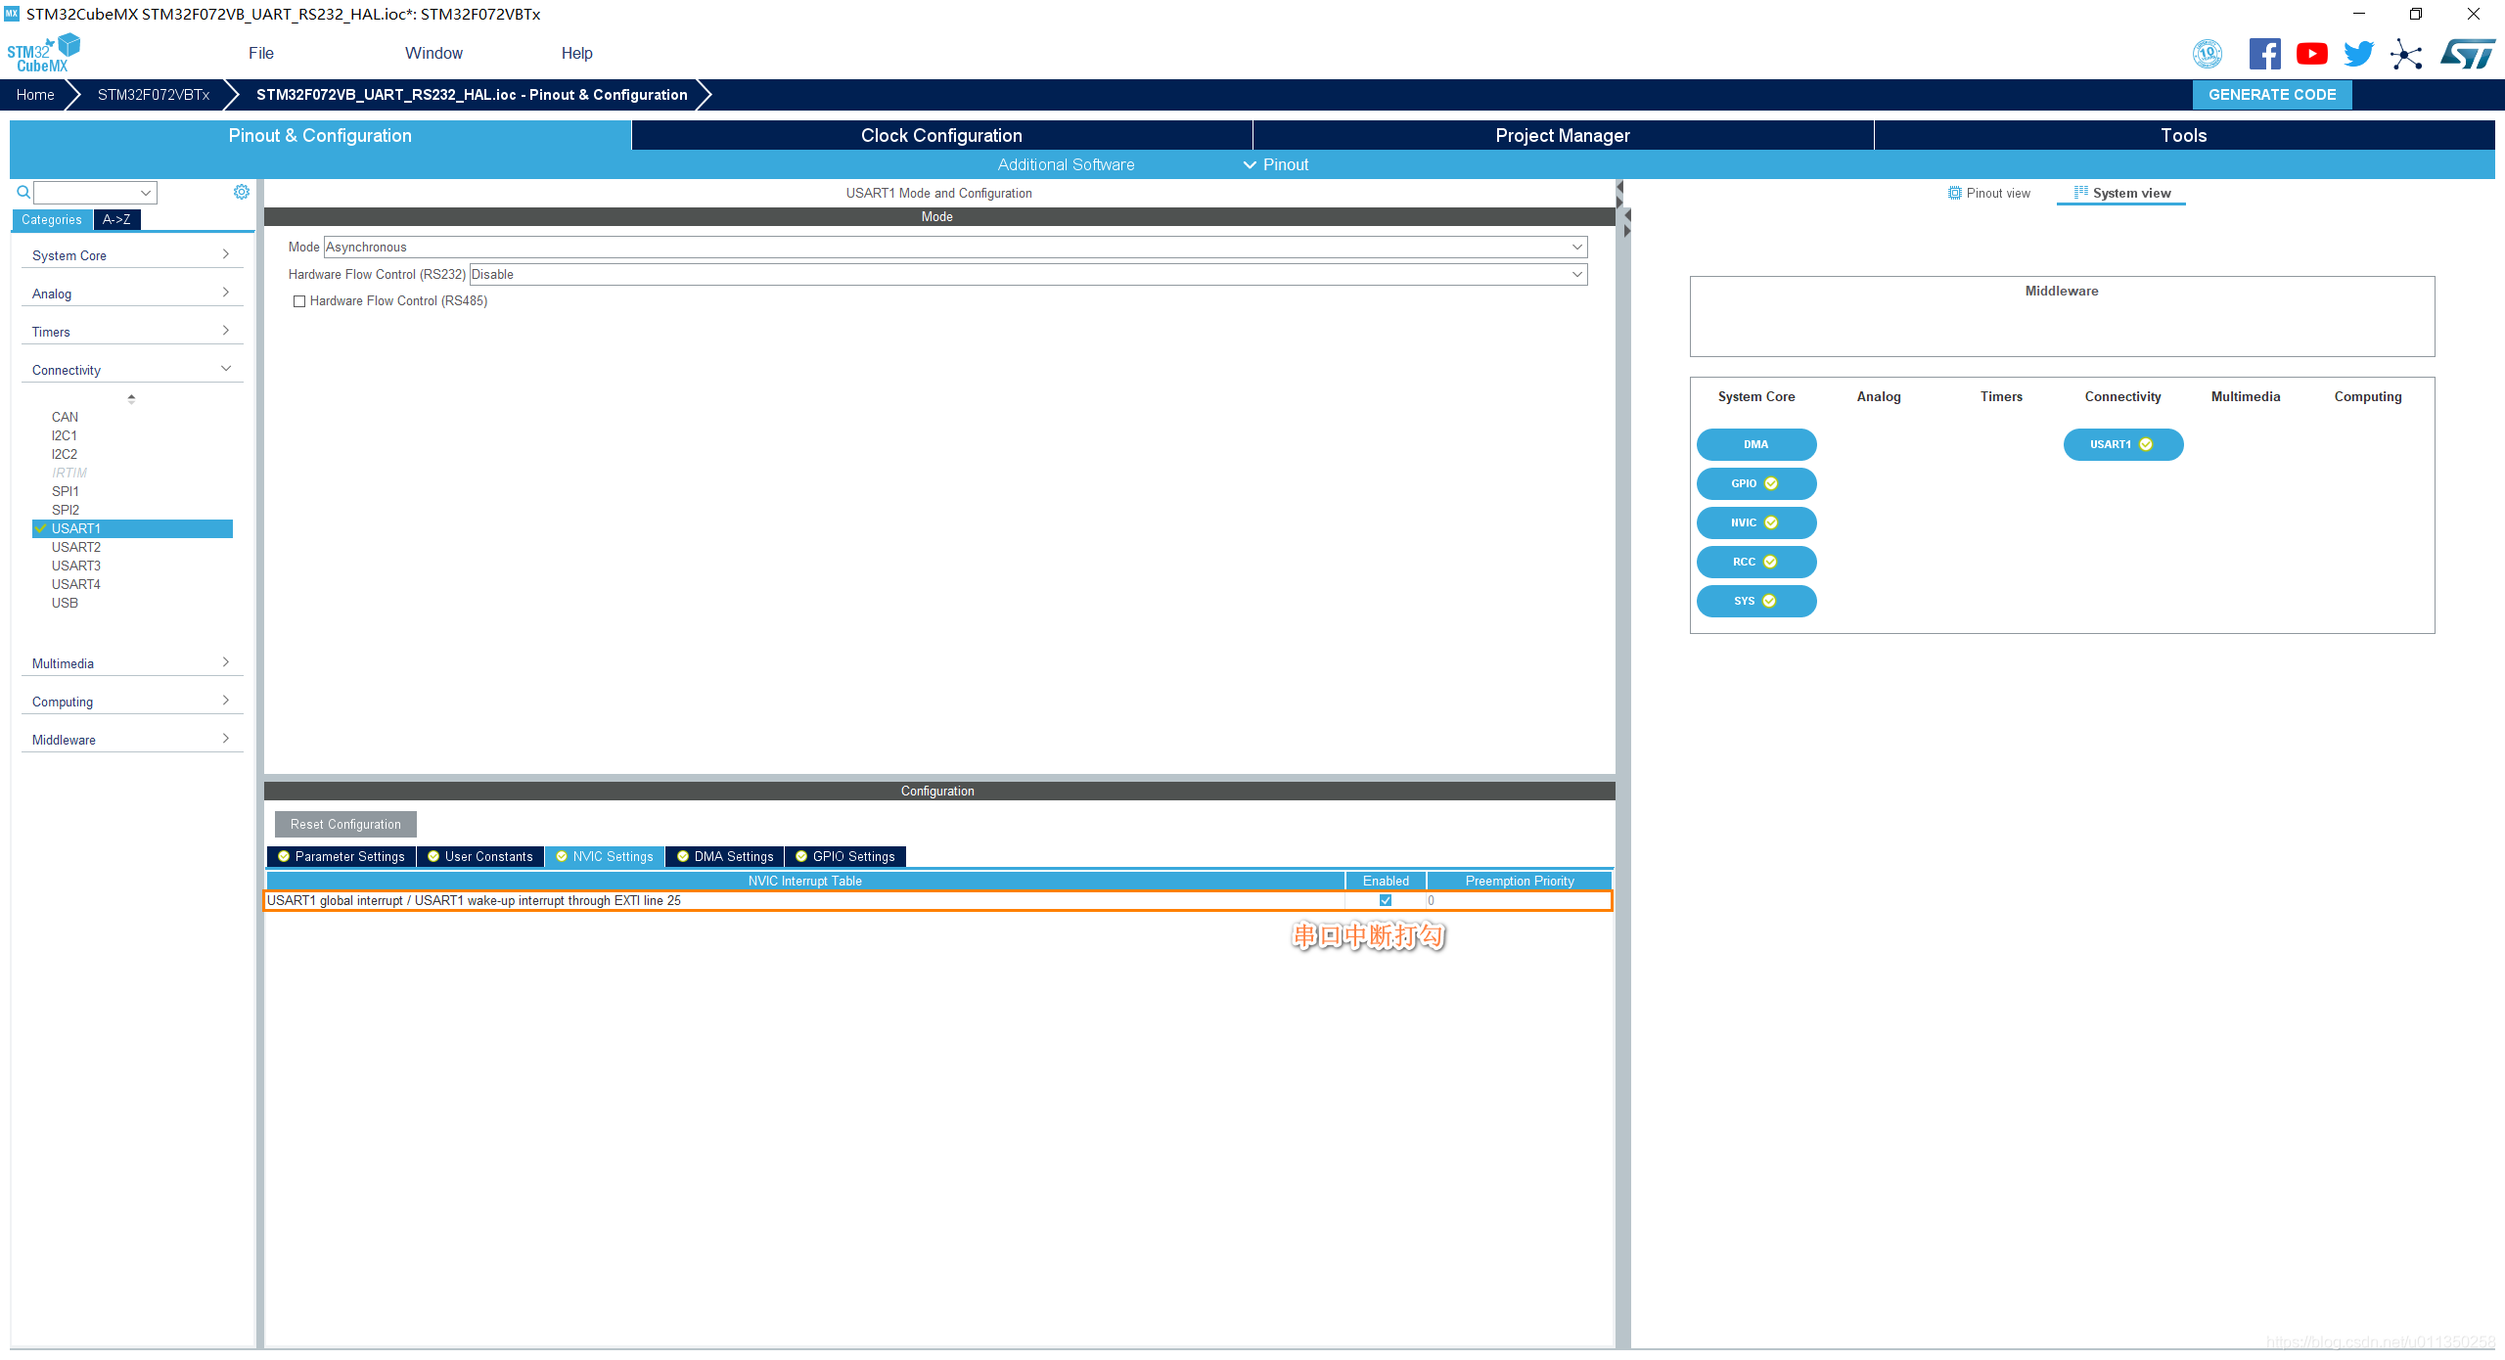Screen dimensions: 2505x1360
Task: Open the Facebook icon link
Action: click(2264, 54)
